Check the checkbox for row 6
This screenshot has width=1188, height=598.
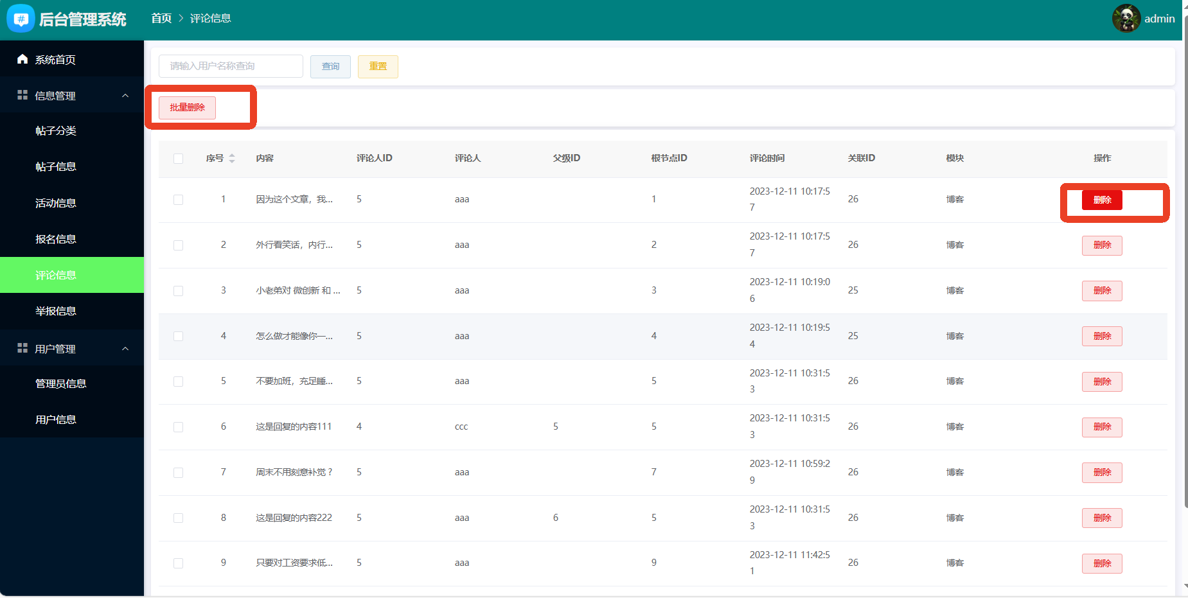179,427
